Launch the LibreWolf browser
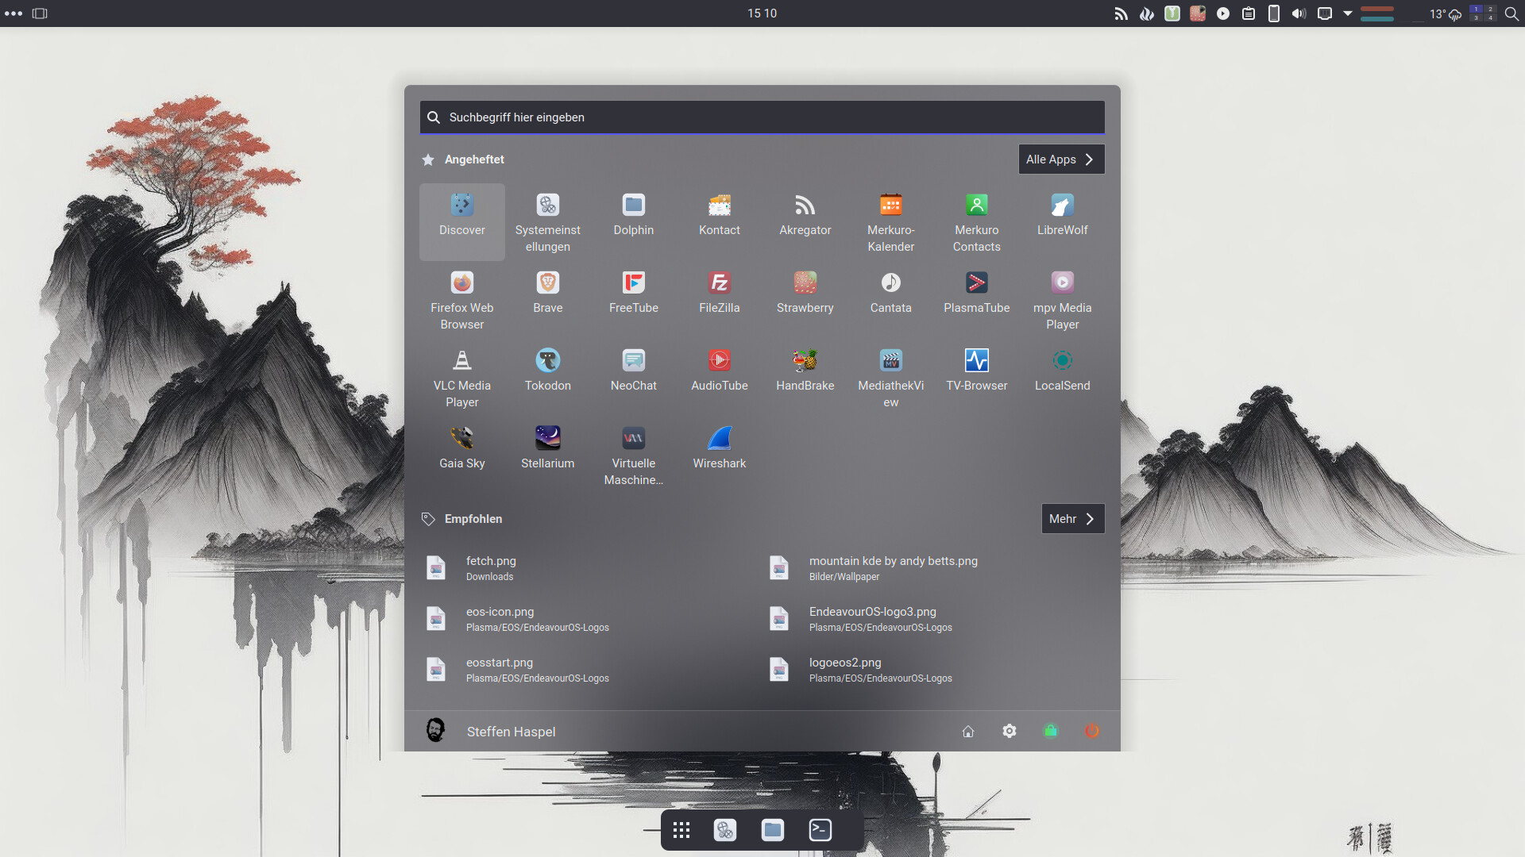 [1062, 216]
